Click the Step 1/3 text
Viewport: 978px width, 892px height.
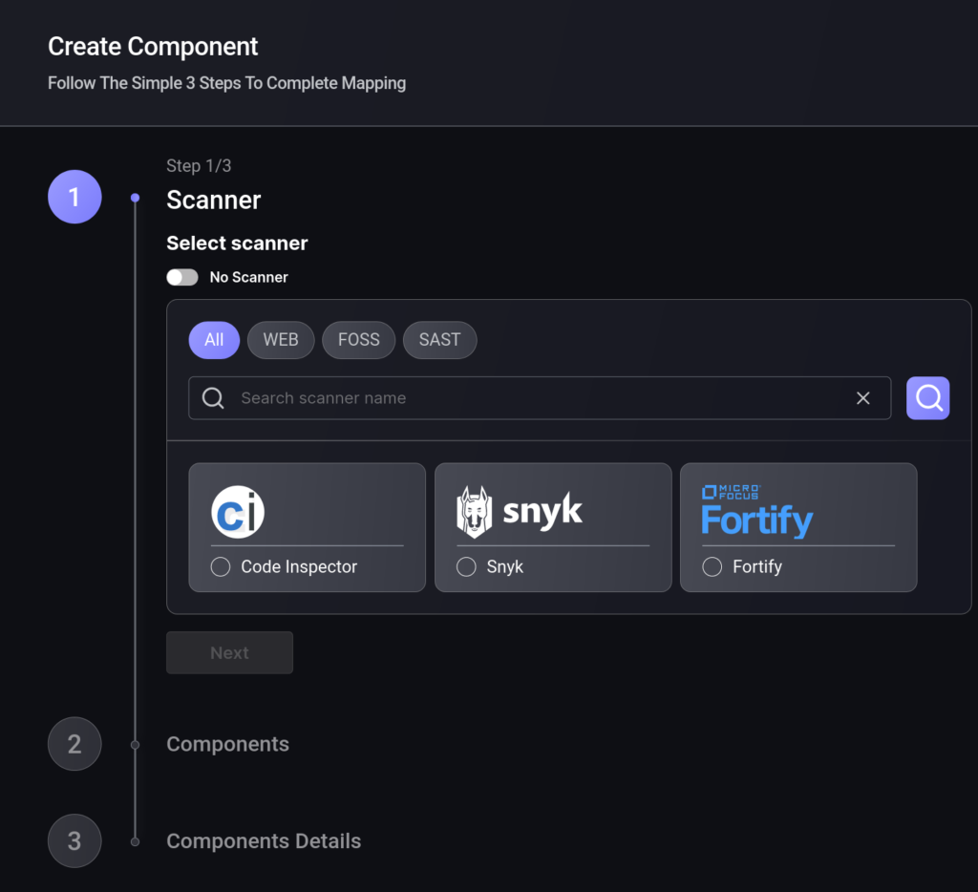point(199,166)
